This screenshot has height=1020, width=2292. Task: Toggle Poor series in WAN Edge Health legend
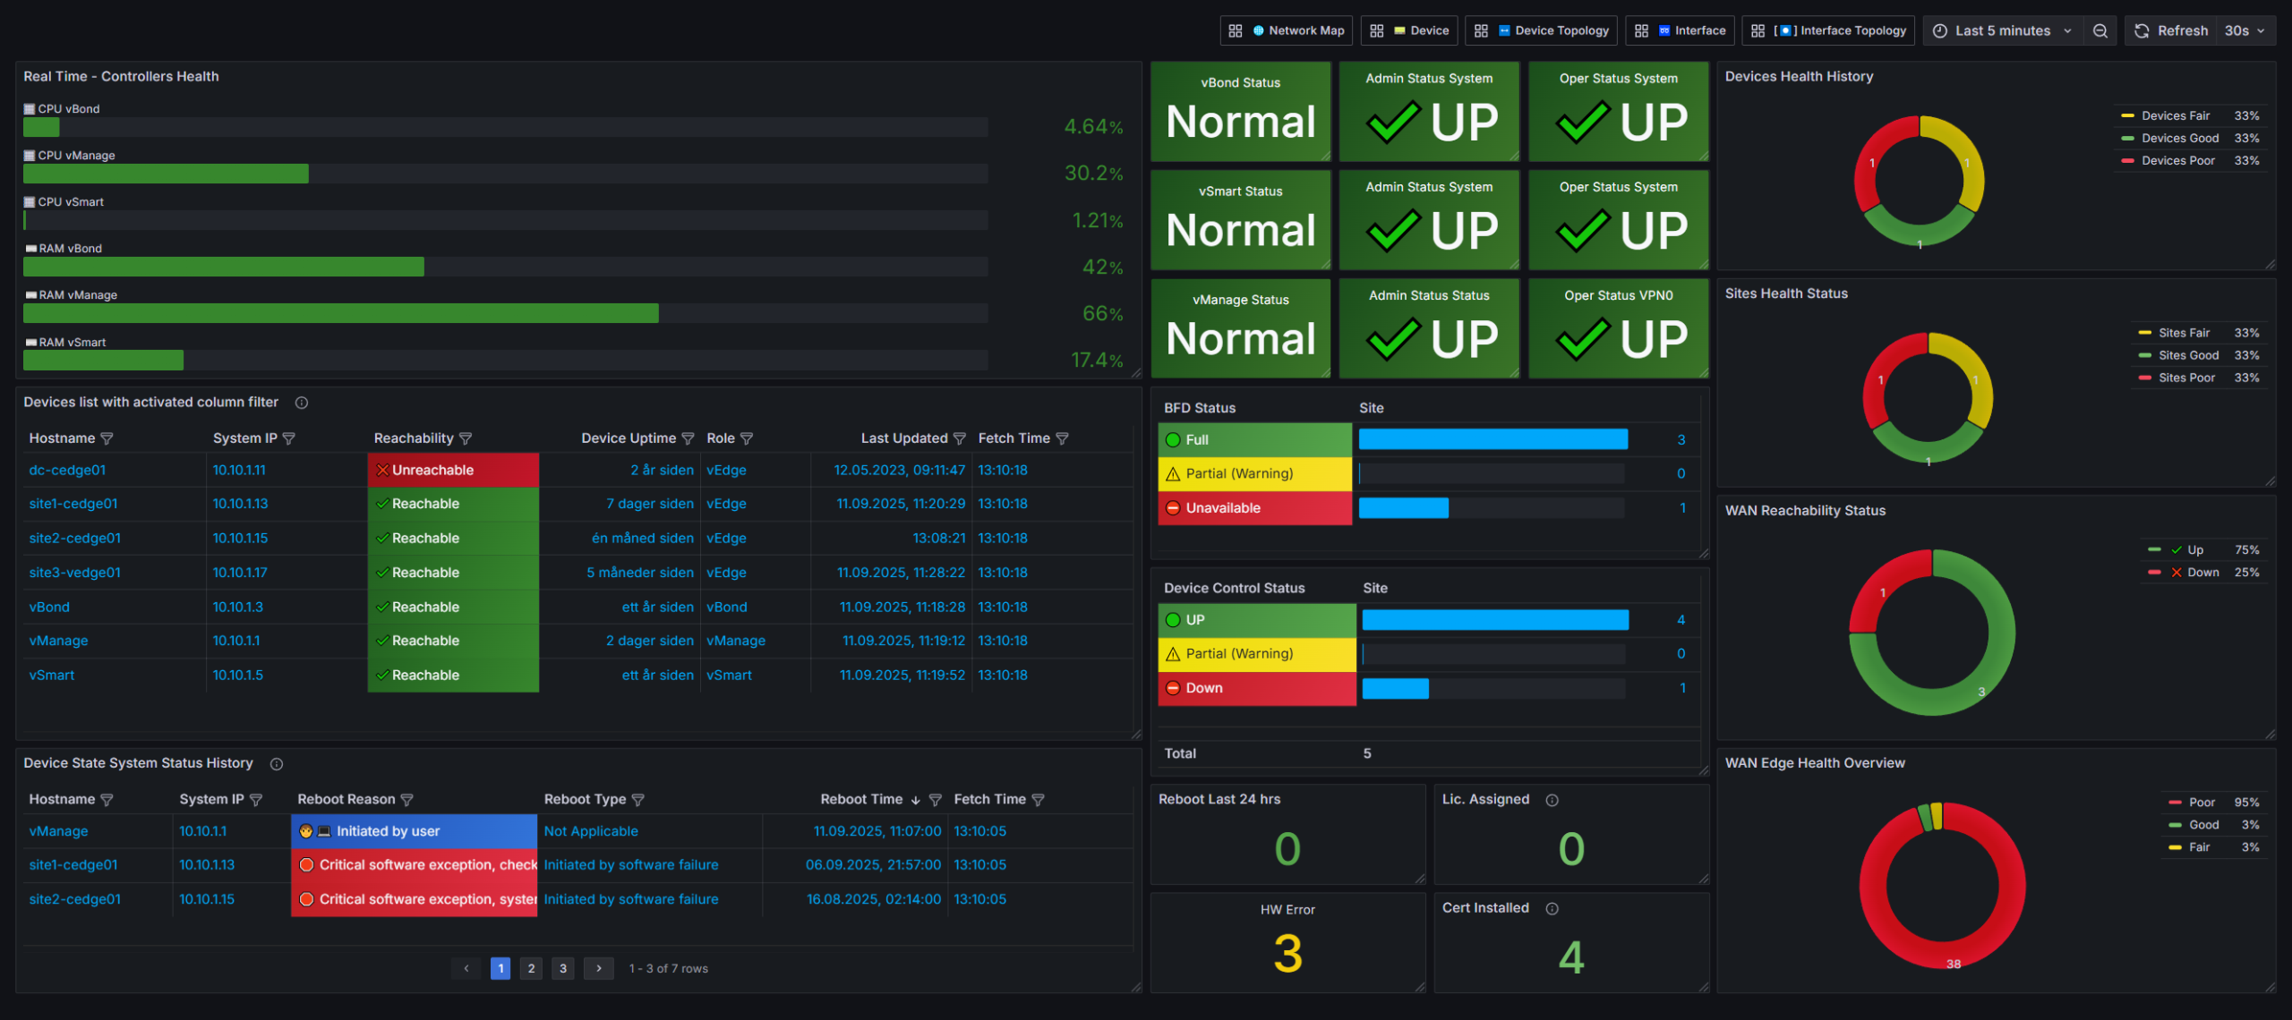click(2202, 803)
